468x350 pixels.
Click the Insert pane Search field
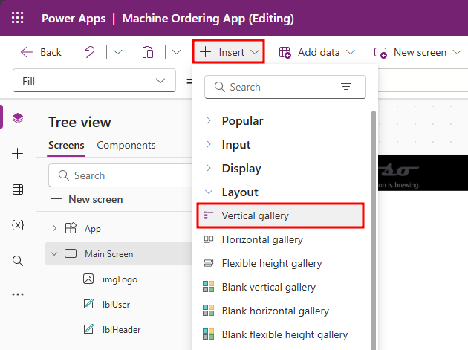pos(285,87)
